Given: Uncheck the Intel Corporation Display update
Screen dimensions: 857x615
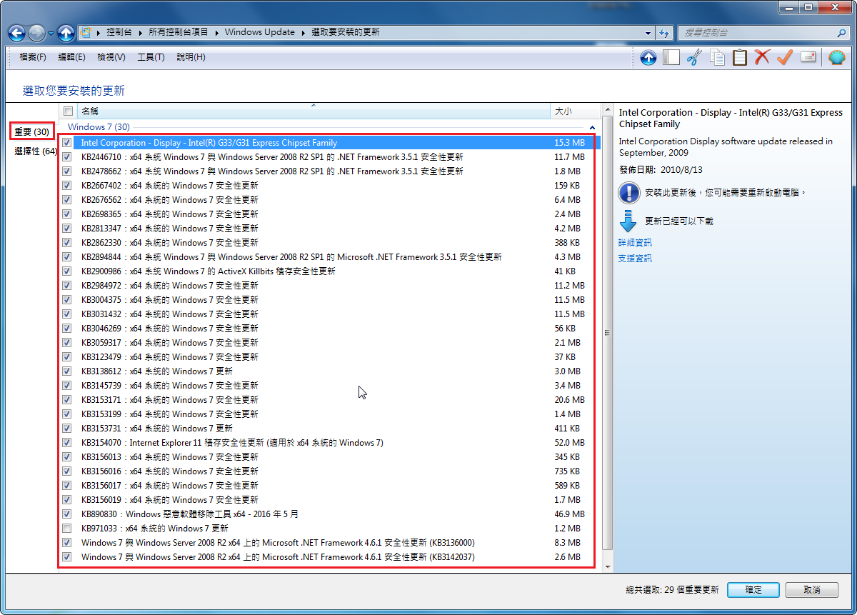Looking at the screenshot, I should point(67,143).
